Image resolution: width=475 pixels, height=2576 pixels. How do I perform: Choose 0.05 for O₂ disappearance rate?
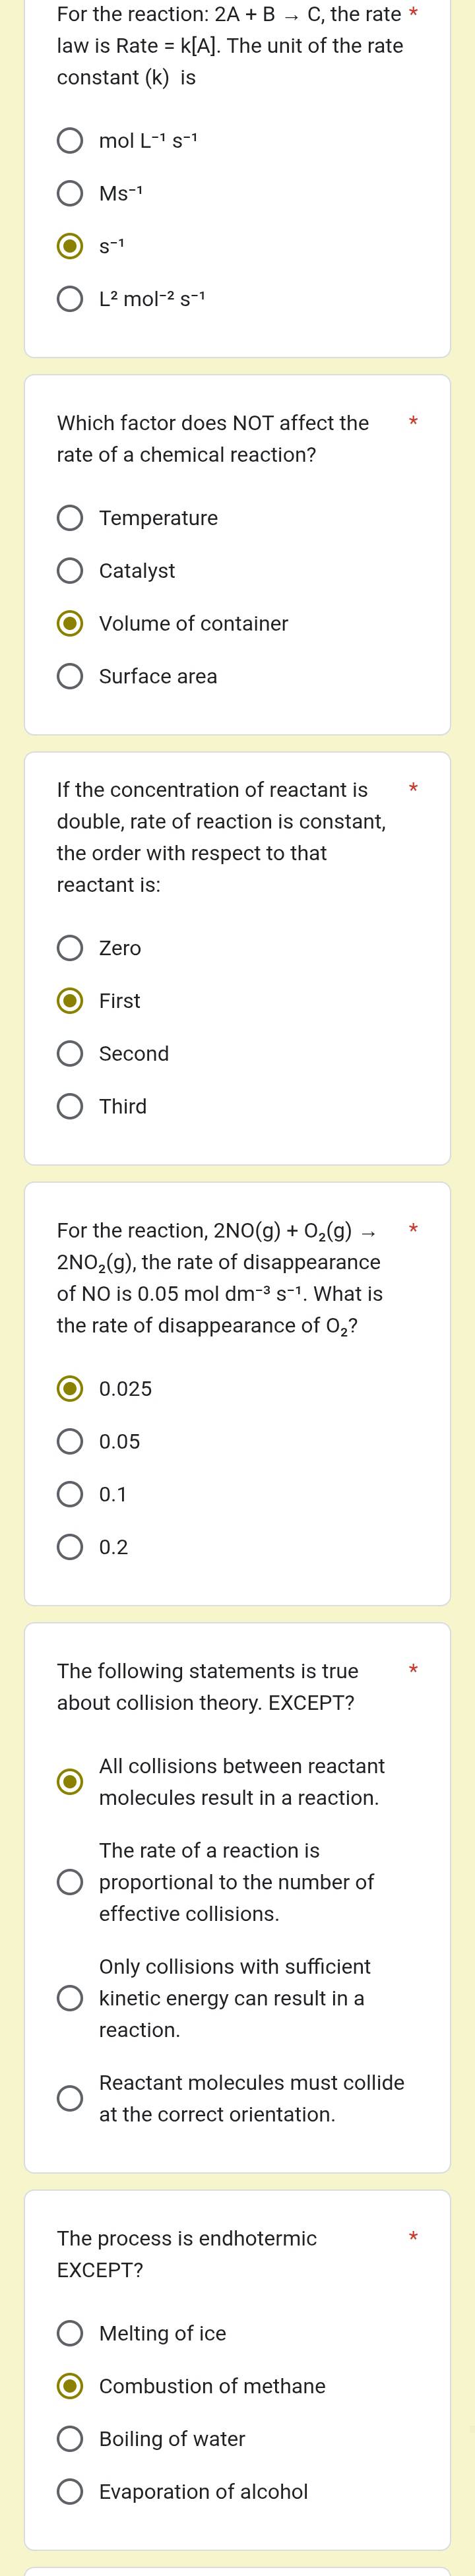(x=70, y=1441)
